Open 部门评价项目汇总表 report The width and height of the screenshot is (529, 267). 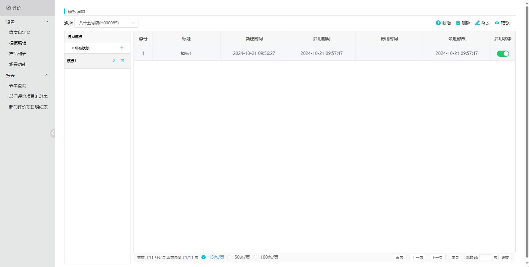click(28, 96)
